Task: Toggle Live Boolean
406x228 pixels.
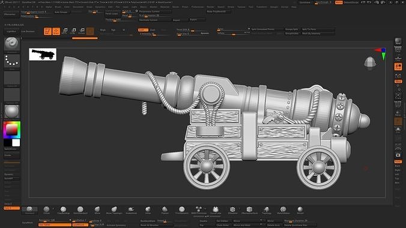Action: point(28,31)
